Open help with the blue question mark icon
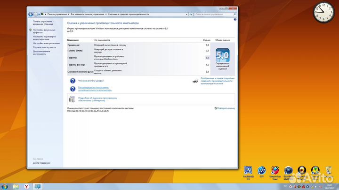Image resolution: width=339 pixels, height=190 pixels. pyautogui.click(x=235, y=19)
